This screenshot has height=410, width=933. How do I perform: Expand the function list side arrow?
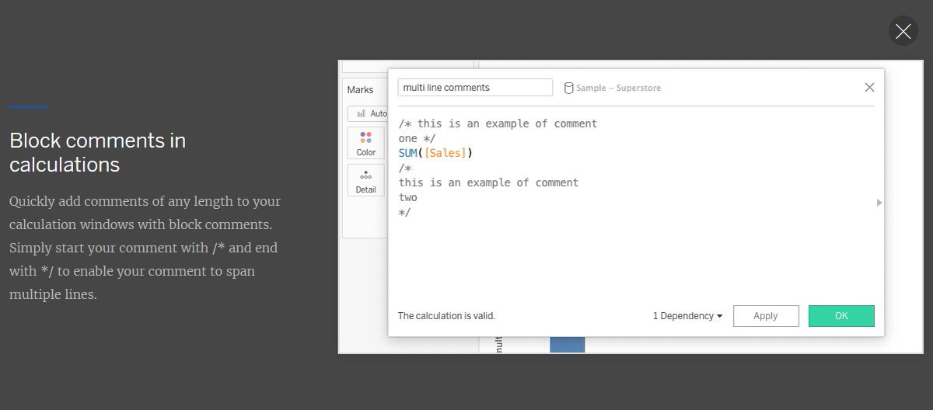click(879, 203)
